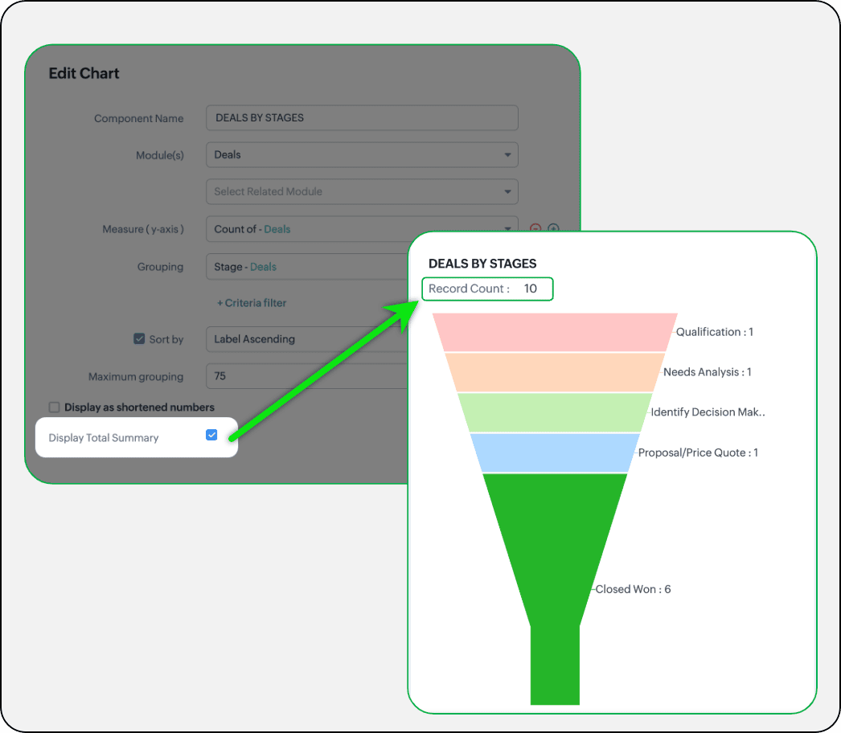Select the orange Needs Analysis funnel segment

click(x=555, y=372)
